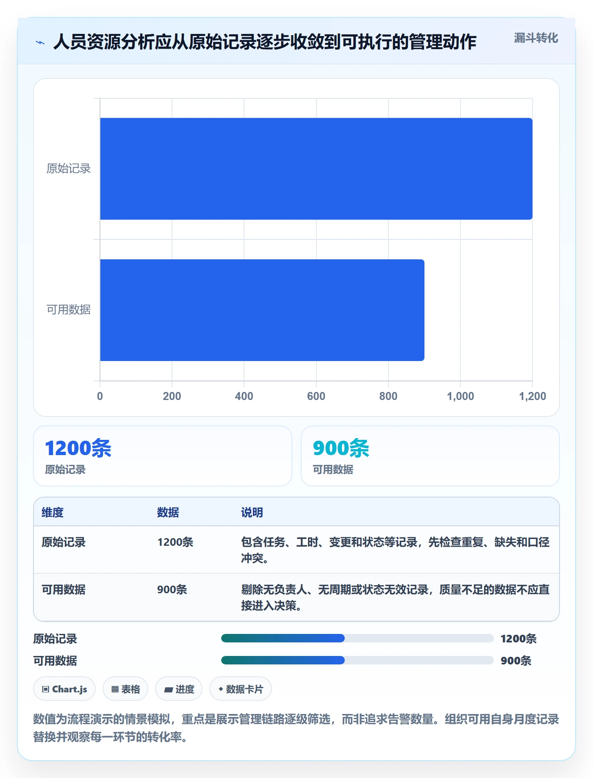Click the description starting with 包含任务
Screen dimensions: 593x778
click(x=395, y=550)
